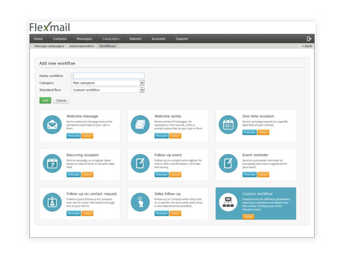The height and width of the screenshot is (260, 344).
Task: Click the Welcome series stacked envelopes icon
Action: (x=140, y=124)
